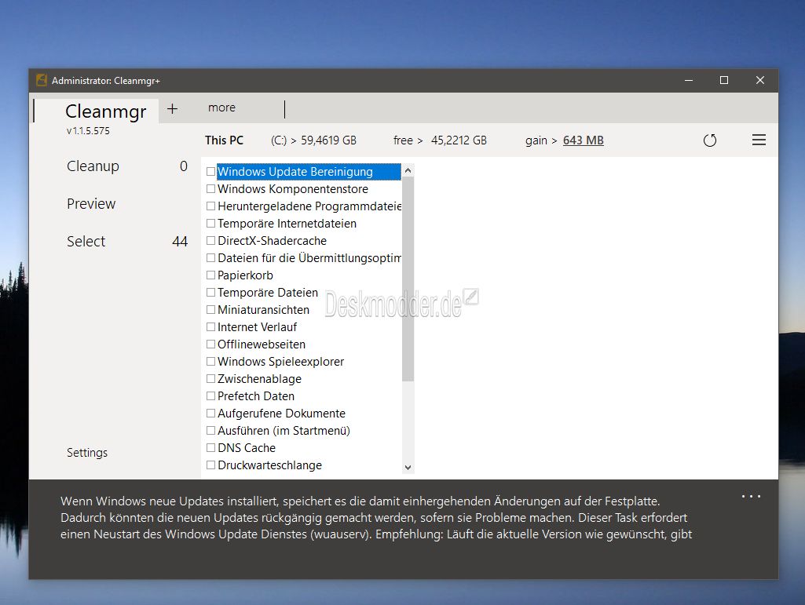Run the Preview action

(x=91, y=204)
